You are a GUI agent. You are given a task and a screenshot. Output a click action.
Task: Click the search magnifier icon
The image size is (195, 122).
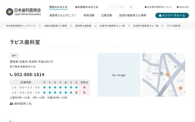(131, 7)
